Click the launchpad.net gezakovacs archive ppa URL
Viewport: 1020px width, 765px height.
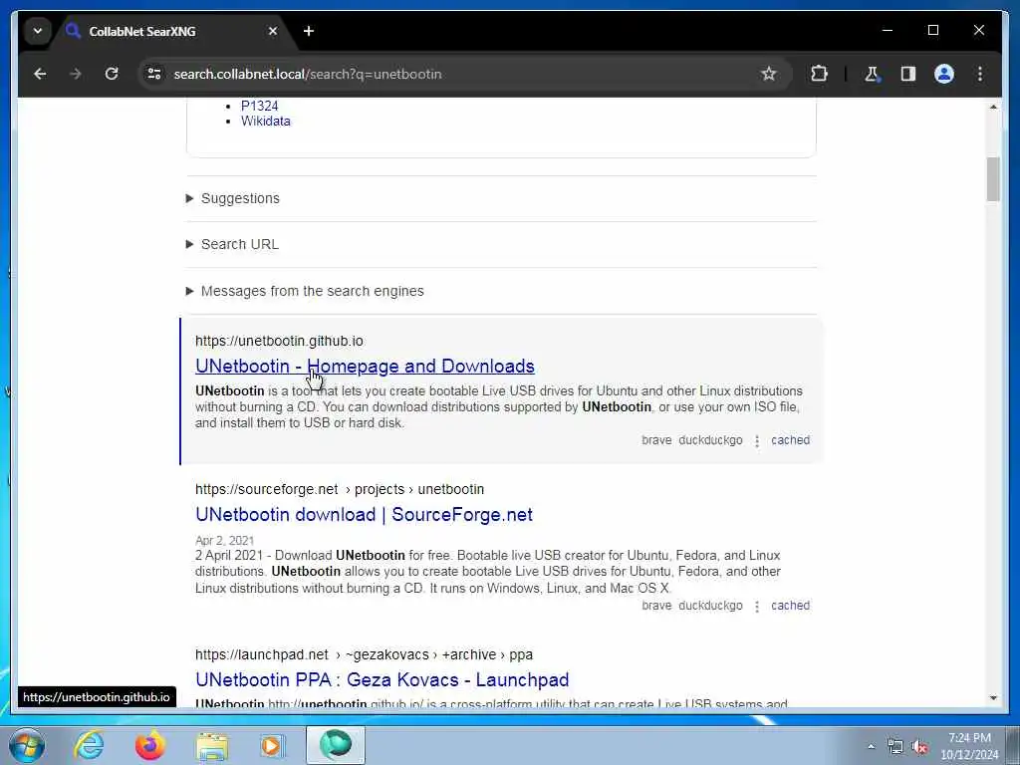(x=364, y=654)
